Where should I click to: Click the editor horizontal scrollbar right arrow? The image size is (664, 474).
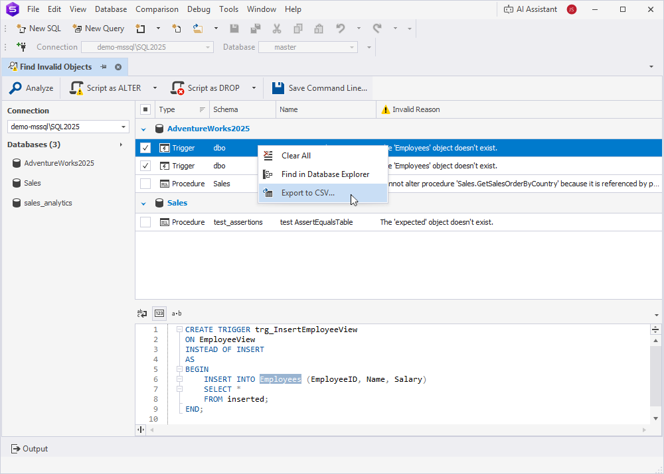click(x=644, y=430)
